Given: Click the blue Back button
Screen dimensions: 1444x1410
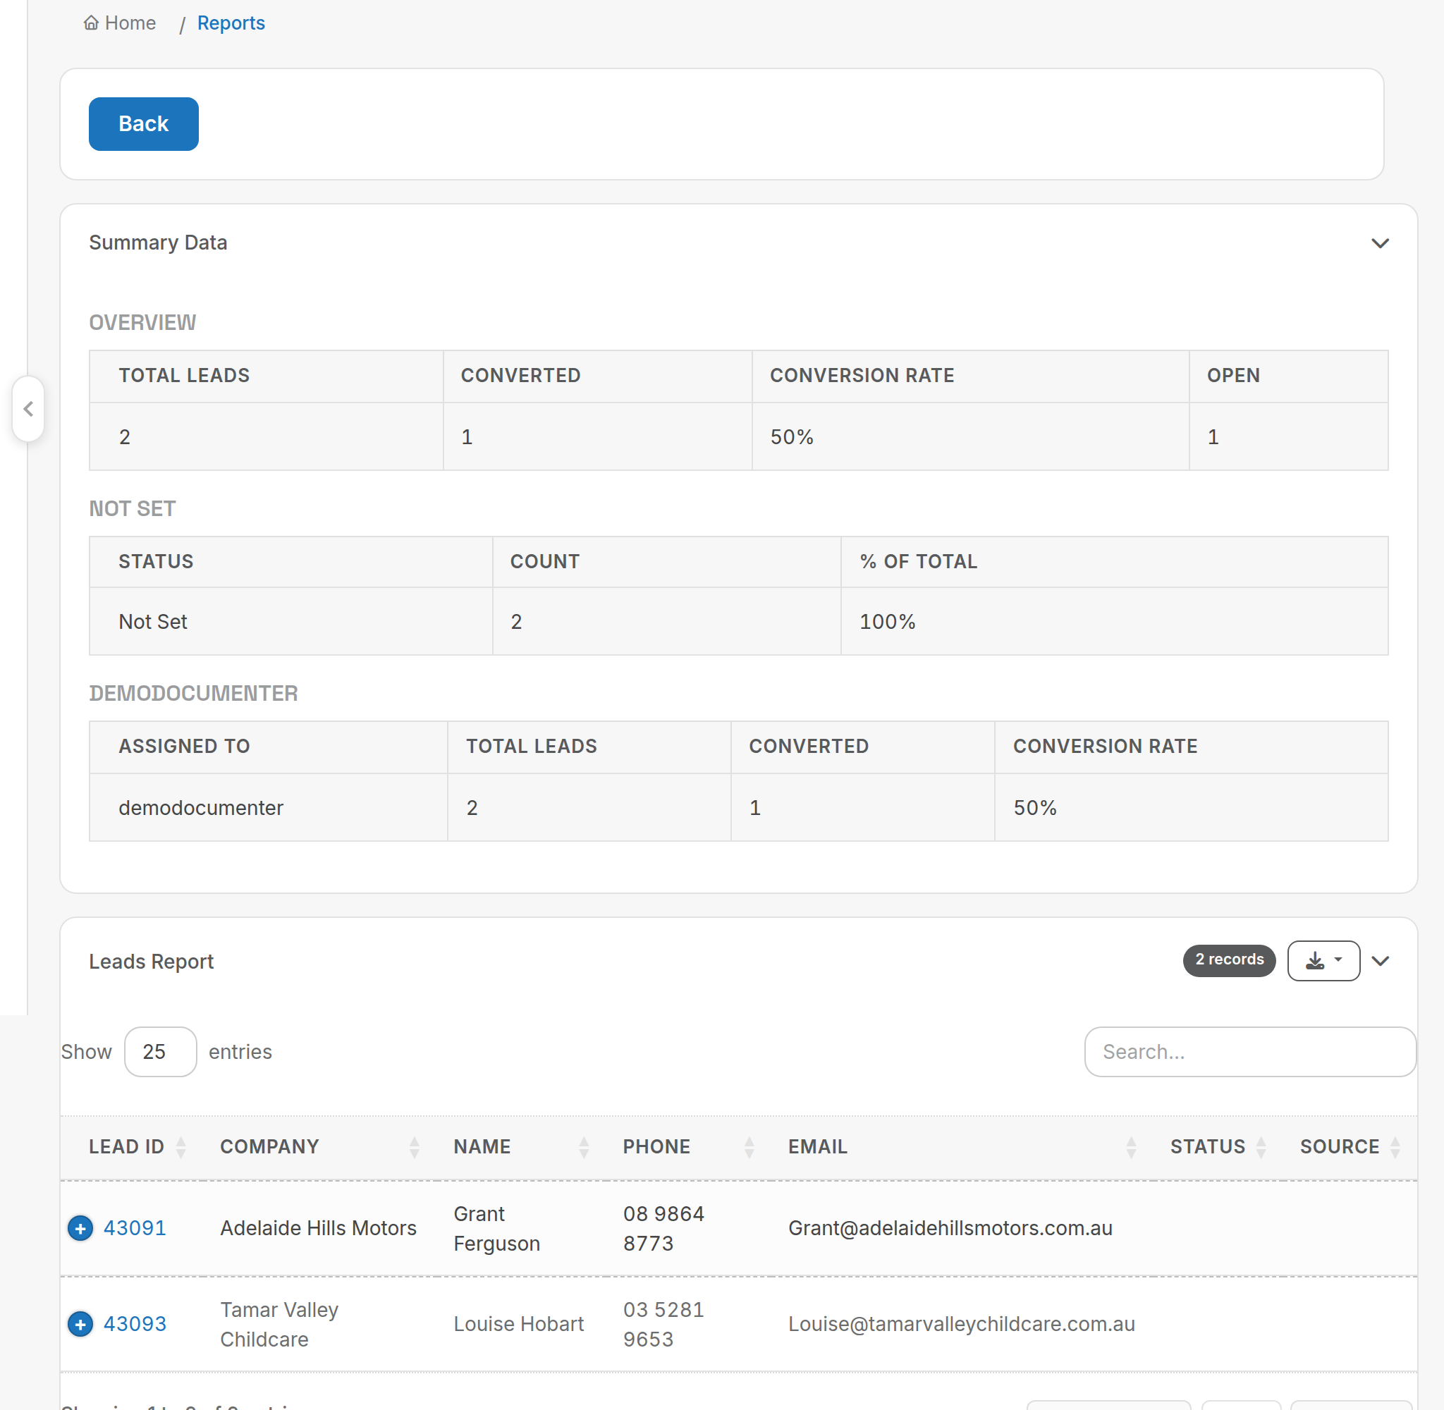Looking at the screenshot, I should point(144,123).
